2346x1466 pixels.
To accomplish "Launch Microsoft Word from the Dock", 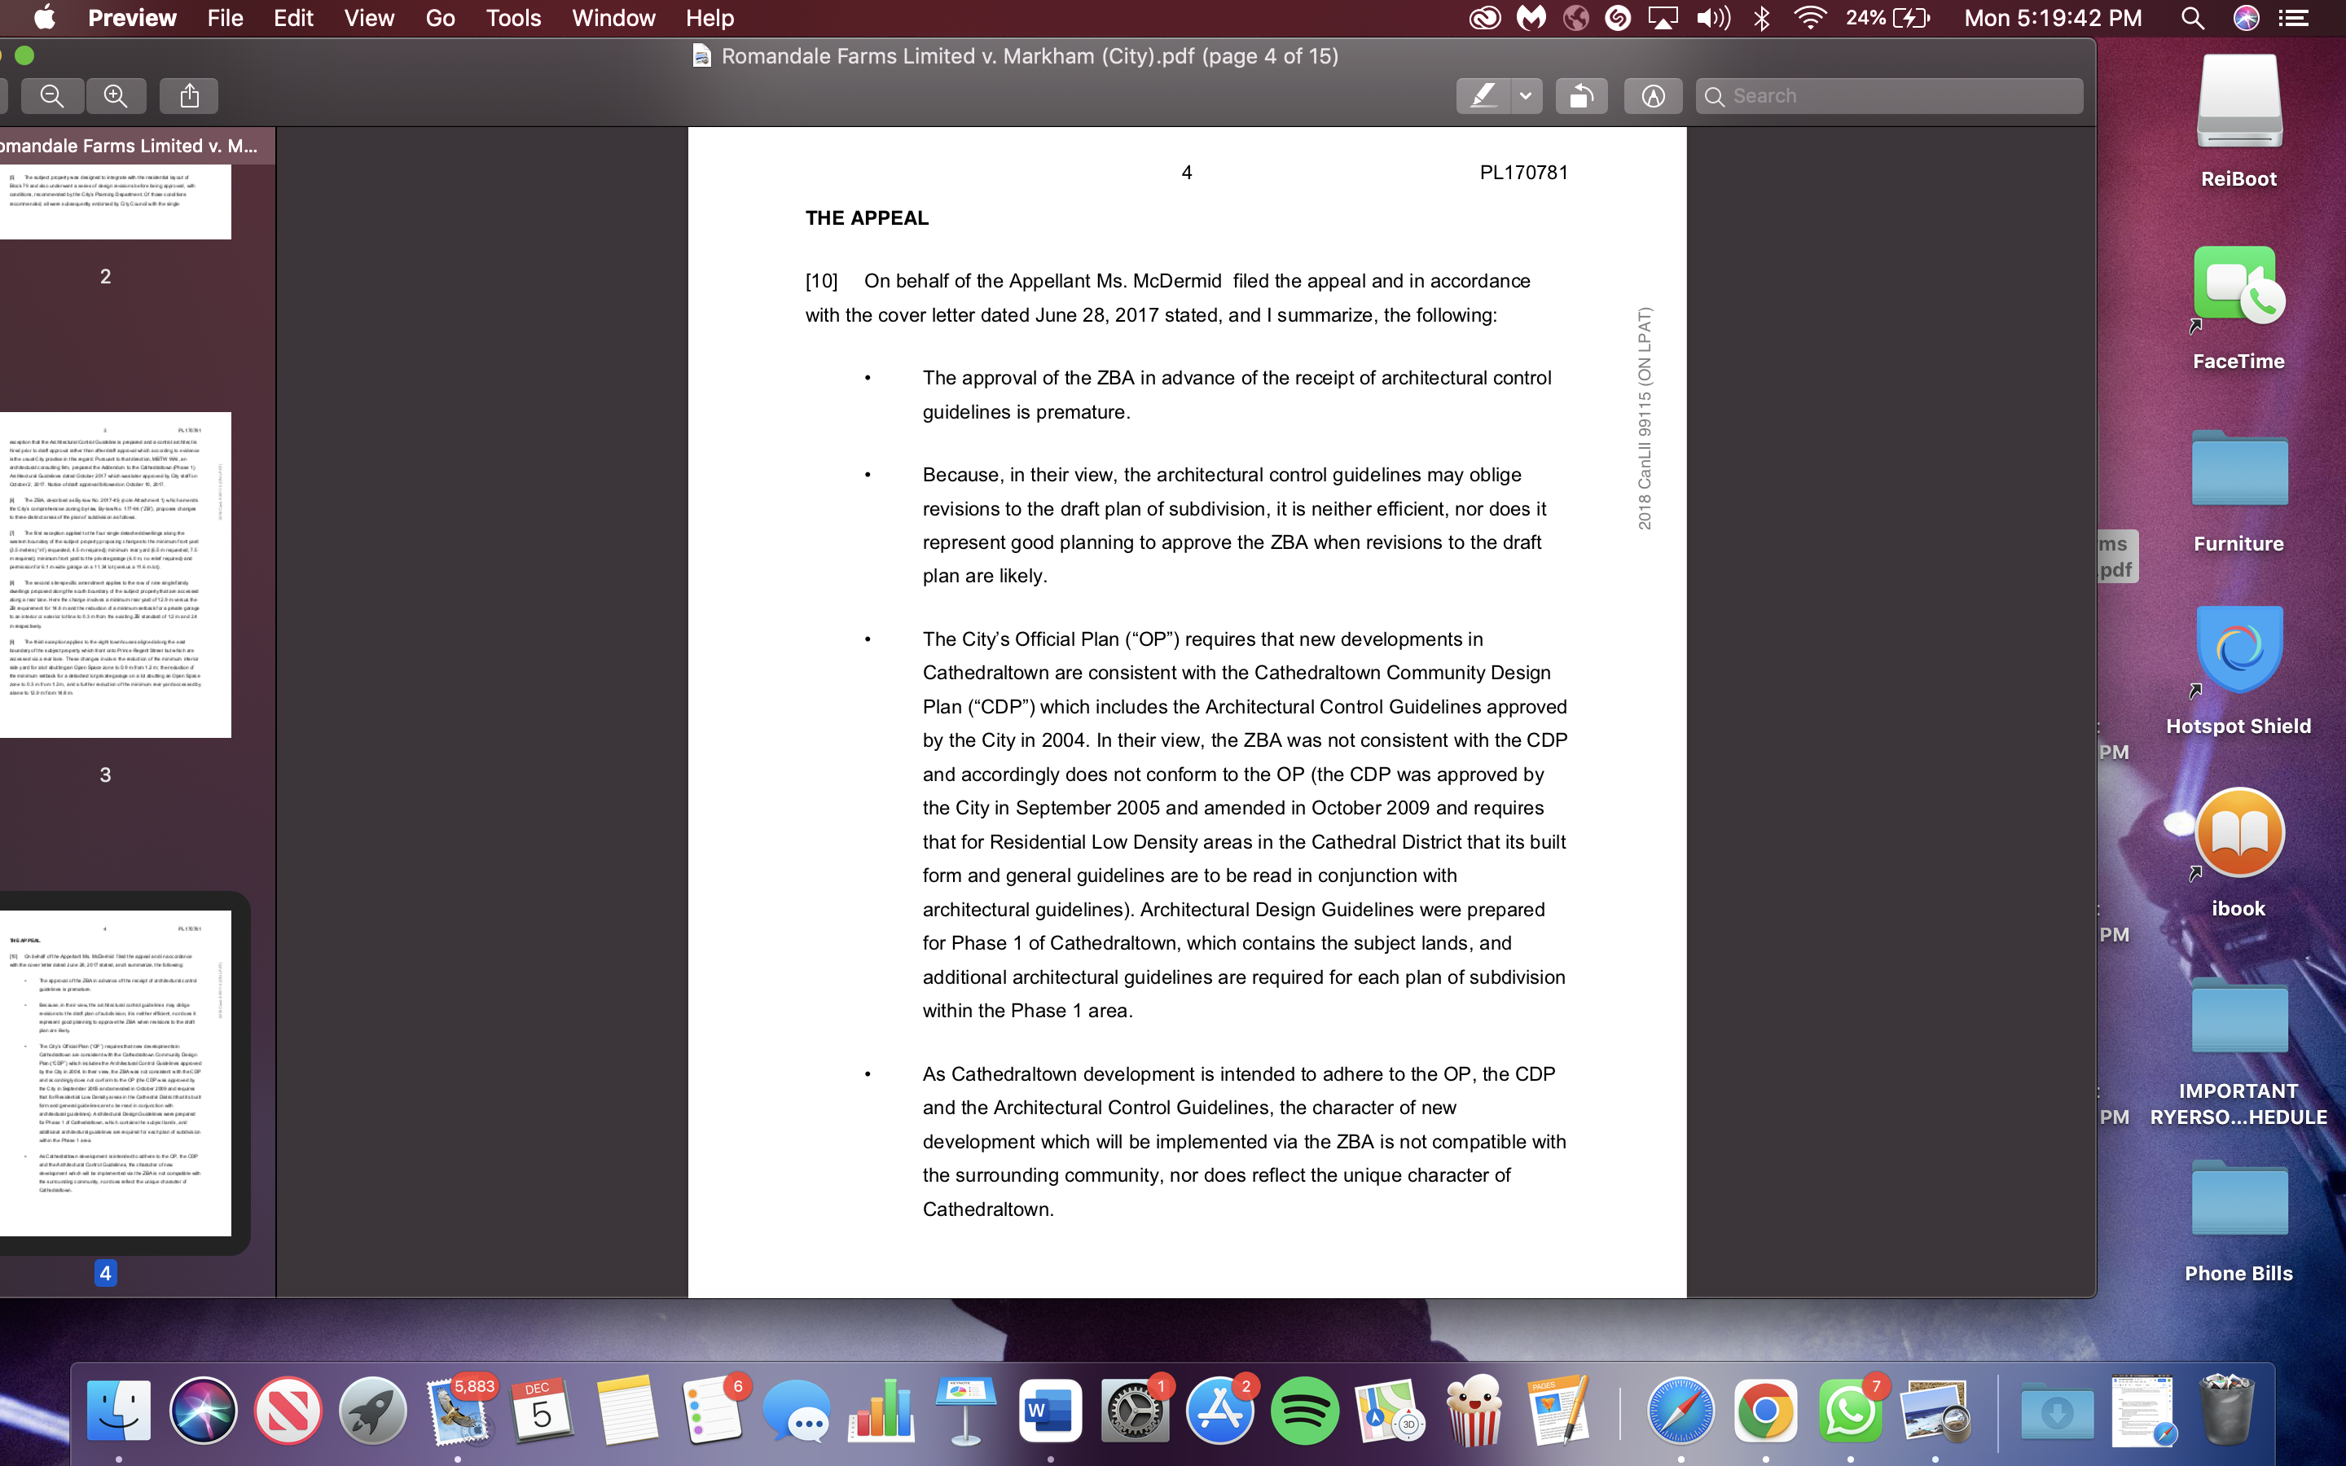I will pyautogui.click(x=1050, y=1411).
